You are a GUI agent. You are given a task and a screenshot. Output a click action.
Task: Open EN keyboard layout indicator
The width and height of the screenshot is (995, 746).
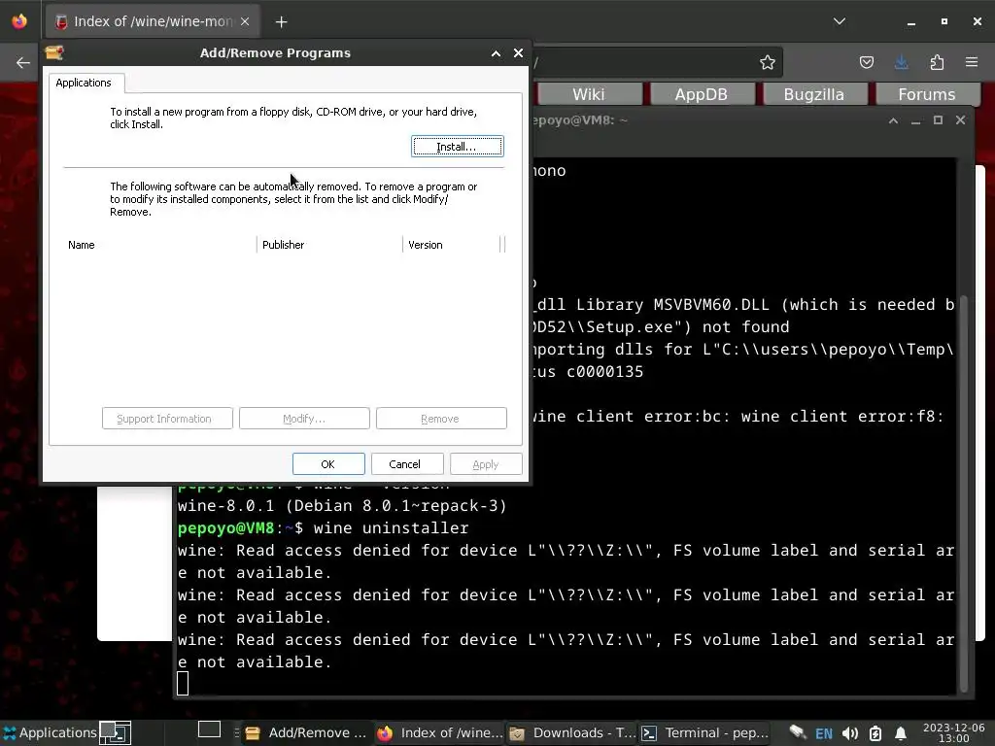click(824, 733)
